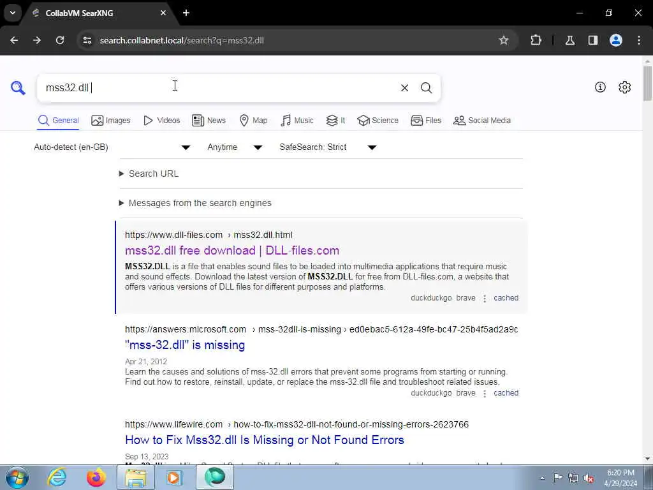Open tab search dropdown arrow

point(13,13)
